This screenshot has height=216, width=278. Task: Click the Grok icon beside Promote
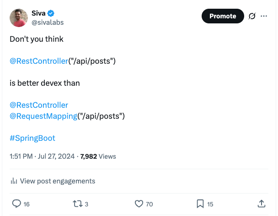(x=251, y=16)
